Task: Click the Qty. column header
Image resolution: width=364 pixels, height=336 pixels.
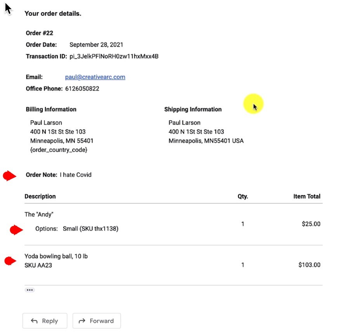Action: pyautogui.click(x=243, y=196)
